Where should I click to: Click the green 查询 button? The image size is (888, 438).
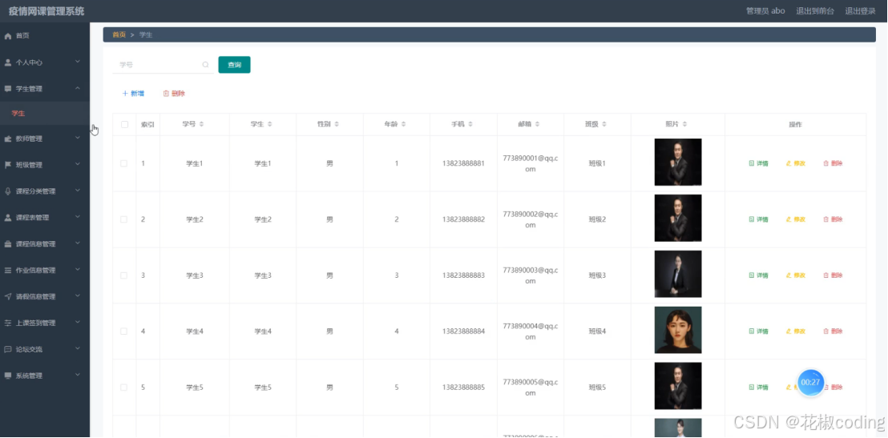[235, 65]
